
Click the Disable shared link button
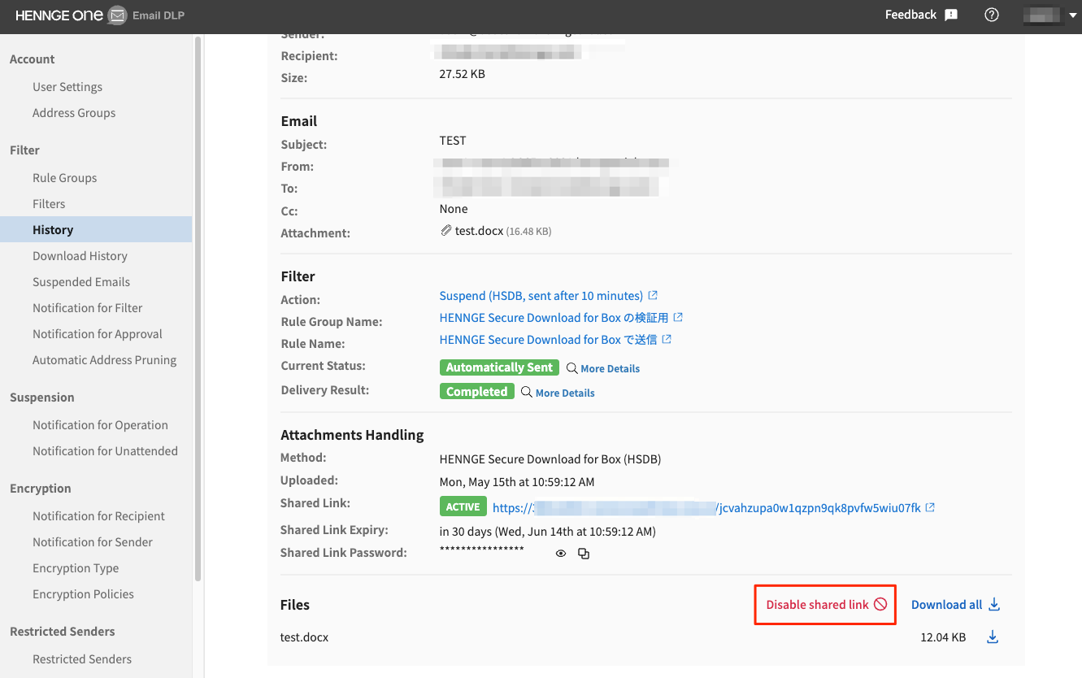[x=825, y=605]
